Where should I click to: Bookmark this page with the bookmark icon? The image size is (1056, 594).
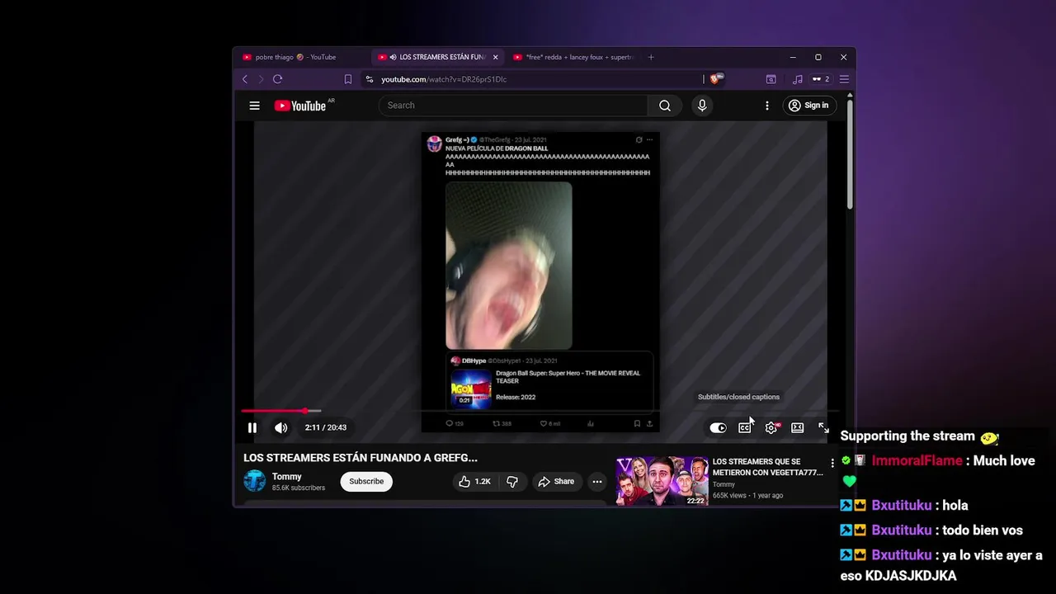(348, 79)
